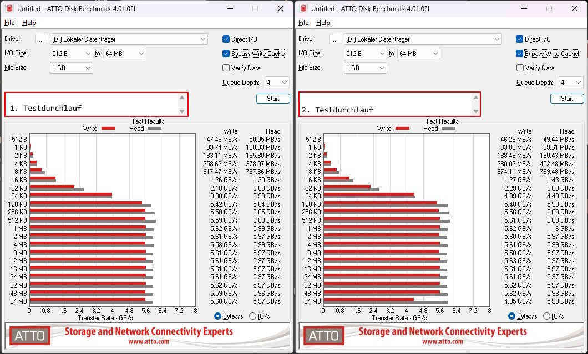Click '6 GB/s' read value in right window

[564, 228]
